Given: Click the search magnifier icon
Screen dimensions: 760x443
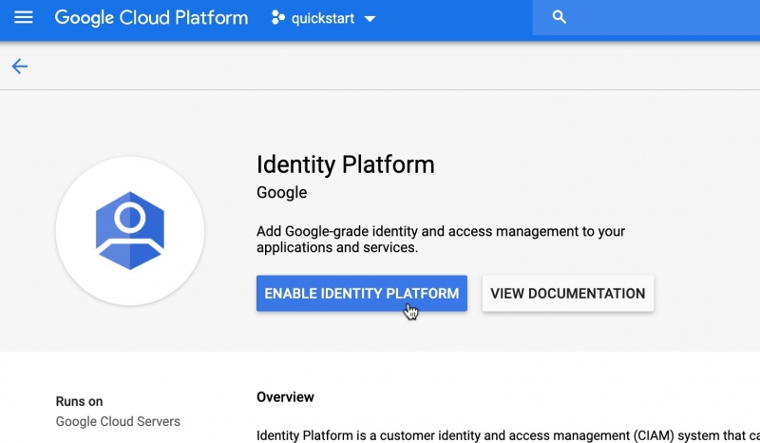Looking at the screenshot, I should [x=559, y=17].
